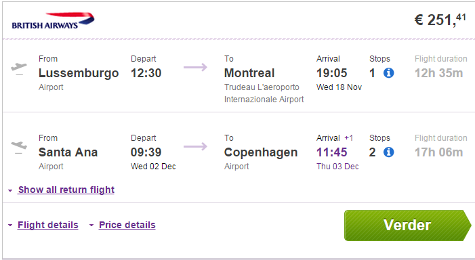The height and width of the screenshot is (260, 475).
Task: Open the Show all return flight link
Action: point(66,190)
